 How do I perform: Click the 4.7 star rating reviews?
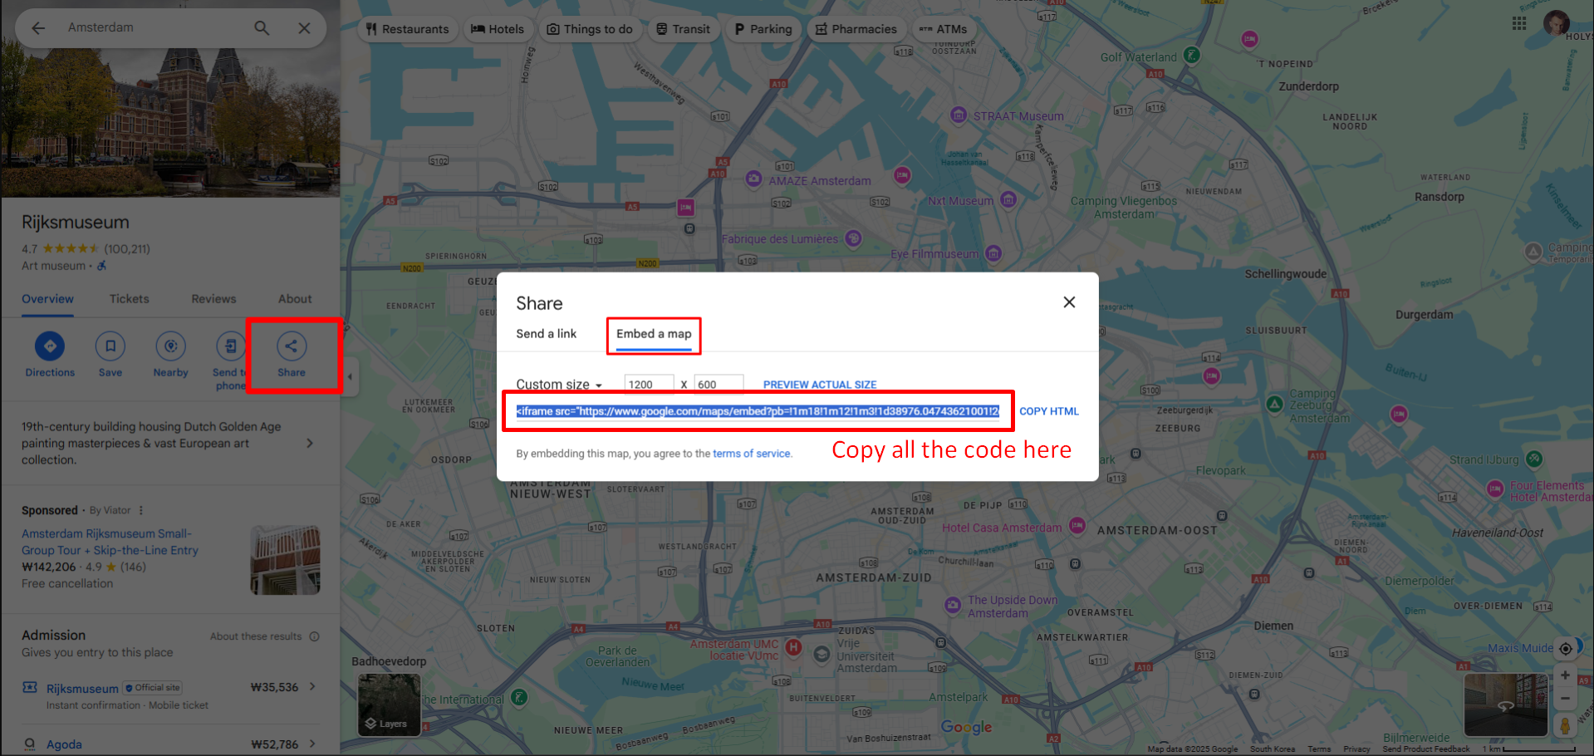pos(86,248)
